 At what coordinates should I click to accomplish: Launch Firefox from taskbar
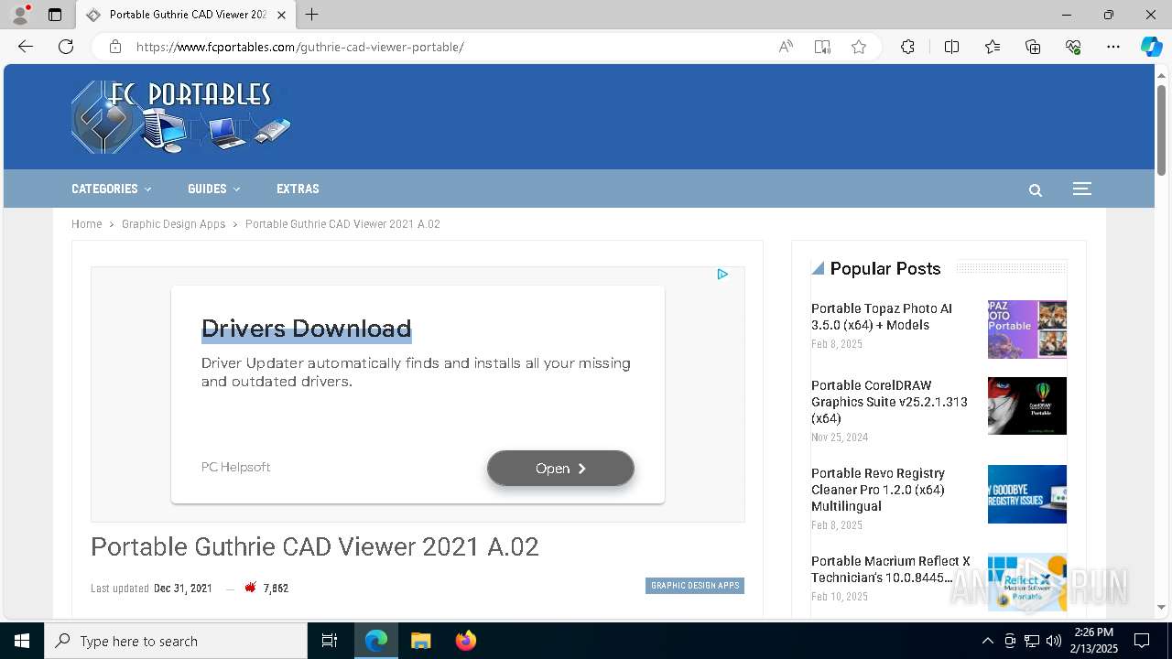466,641
